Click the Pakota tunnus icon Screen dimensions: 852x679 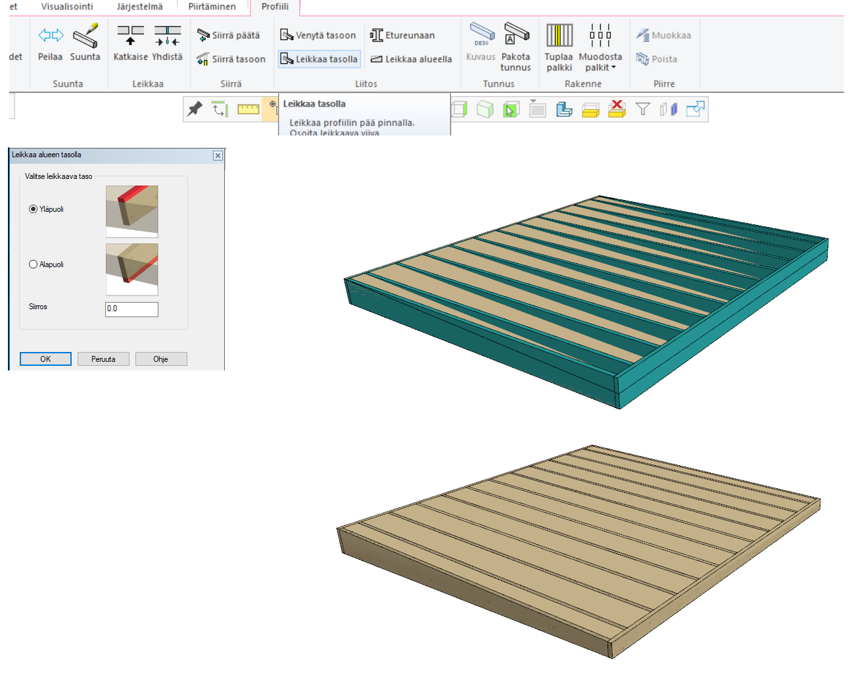(x=516, y=47)
